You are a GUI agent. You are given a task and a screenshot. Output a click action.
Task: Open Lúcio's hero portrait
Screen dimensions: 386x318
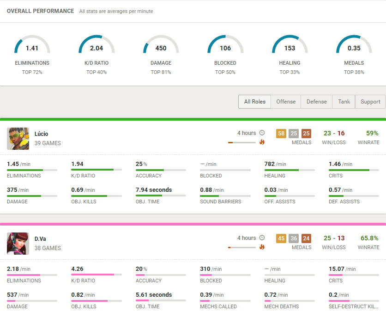click(18, 139)
